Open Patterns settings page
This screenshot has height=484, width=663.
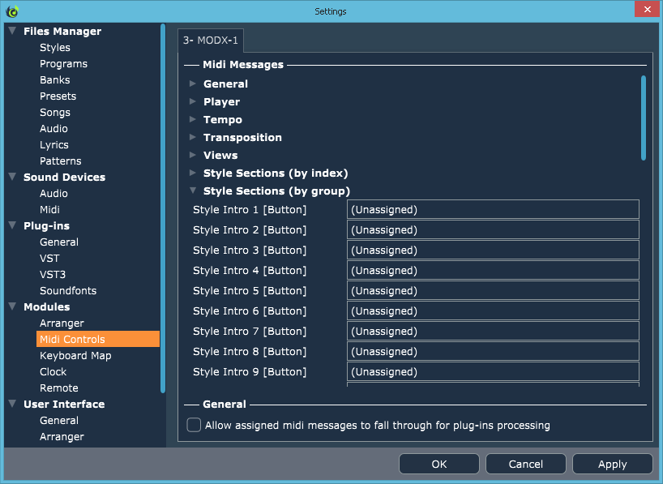point(61,161)
